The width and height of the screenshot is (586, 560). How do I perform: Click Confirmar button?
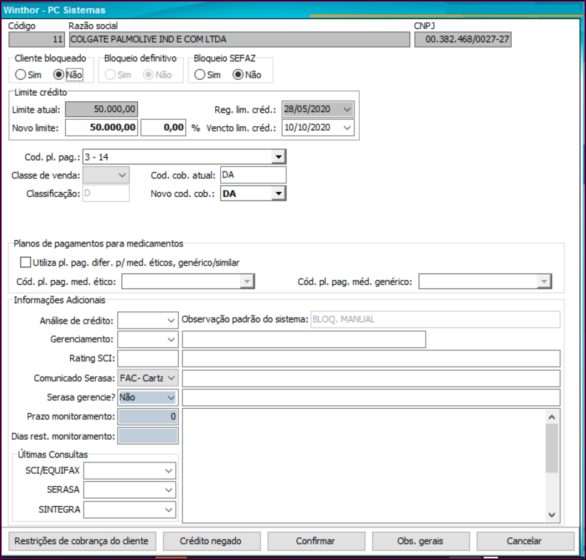coord(316,541)
